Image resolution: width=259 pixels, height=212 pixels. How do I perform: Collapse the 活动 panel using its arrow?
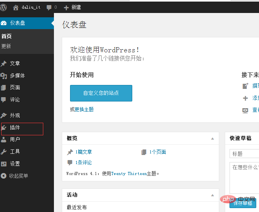click(213, 195)
